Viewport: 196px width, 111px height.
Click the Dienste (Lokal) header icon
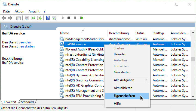[x=5, y=27]
